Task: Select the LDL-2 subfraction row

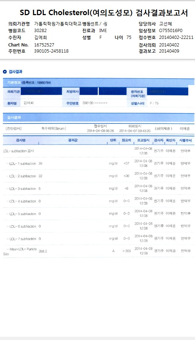Action: click(99, 176)
